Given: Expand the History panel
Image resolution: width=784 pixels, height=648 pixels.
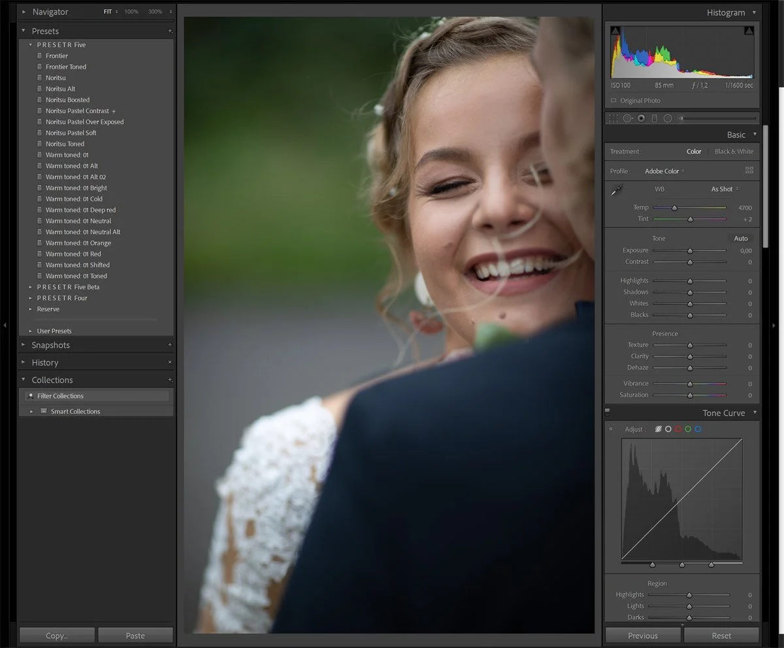Looking at the screenshot, I should 24,362.
